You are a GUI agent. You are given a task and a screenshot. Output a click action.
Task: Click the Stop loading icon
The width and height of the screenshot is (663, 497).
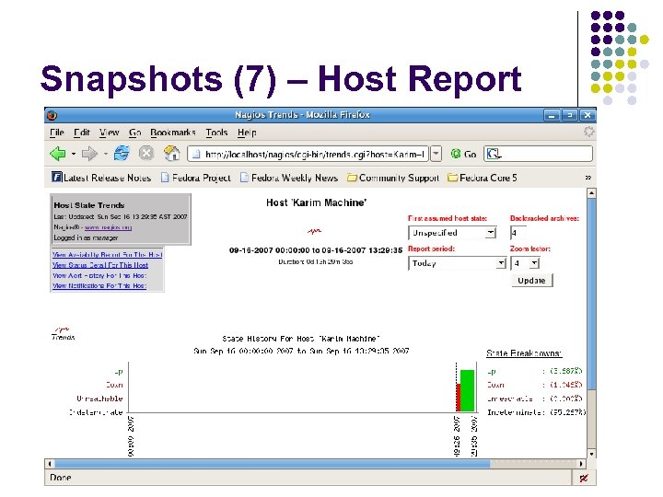click(146, 153)
